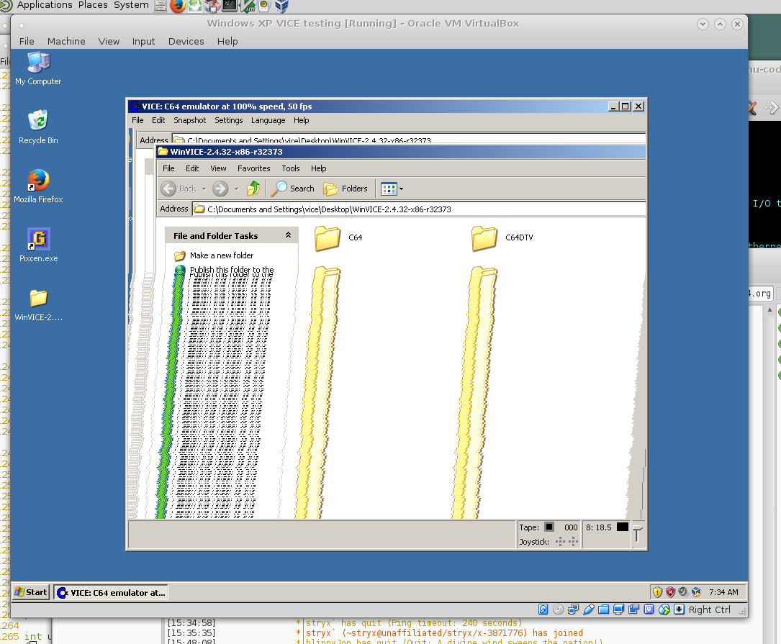
Task: Click the USB devices icon in VirtualBox status bar
Action: (588, 609)
